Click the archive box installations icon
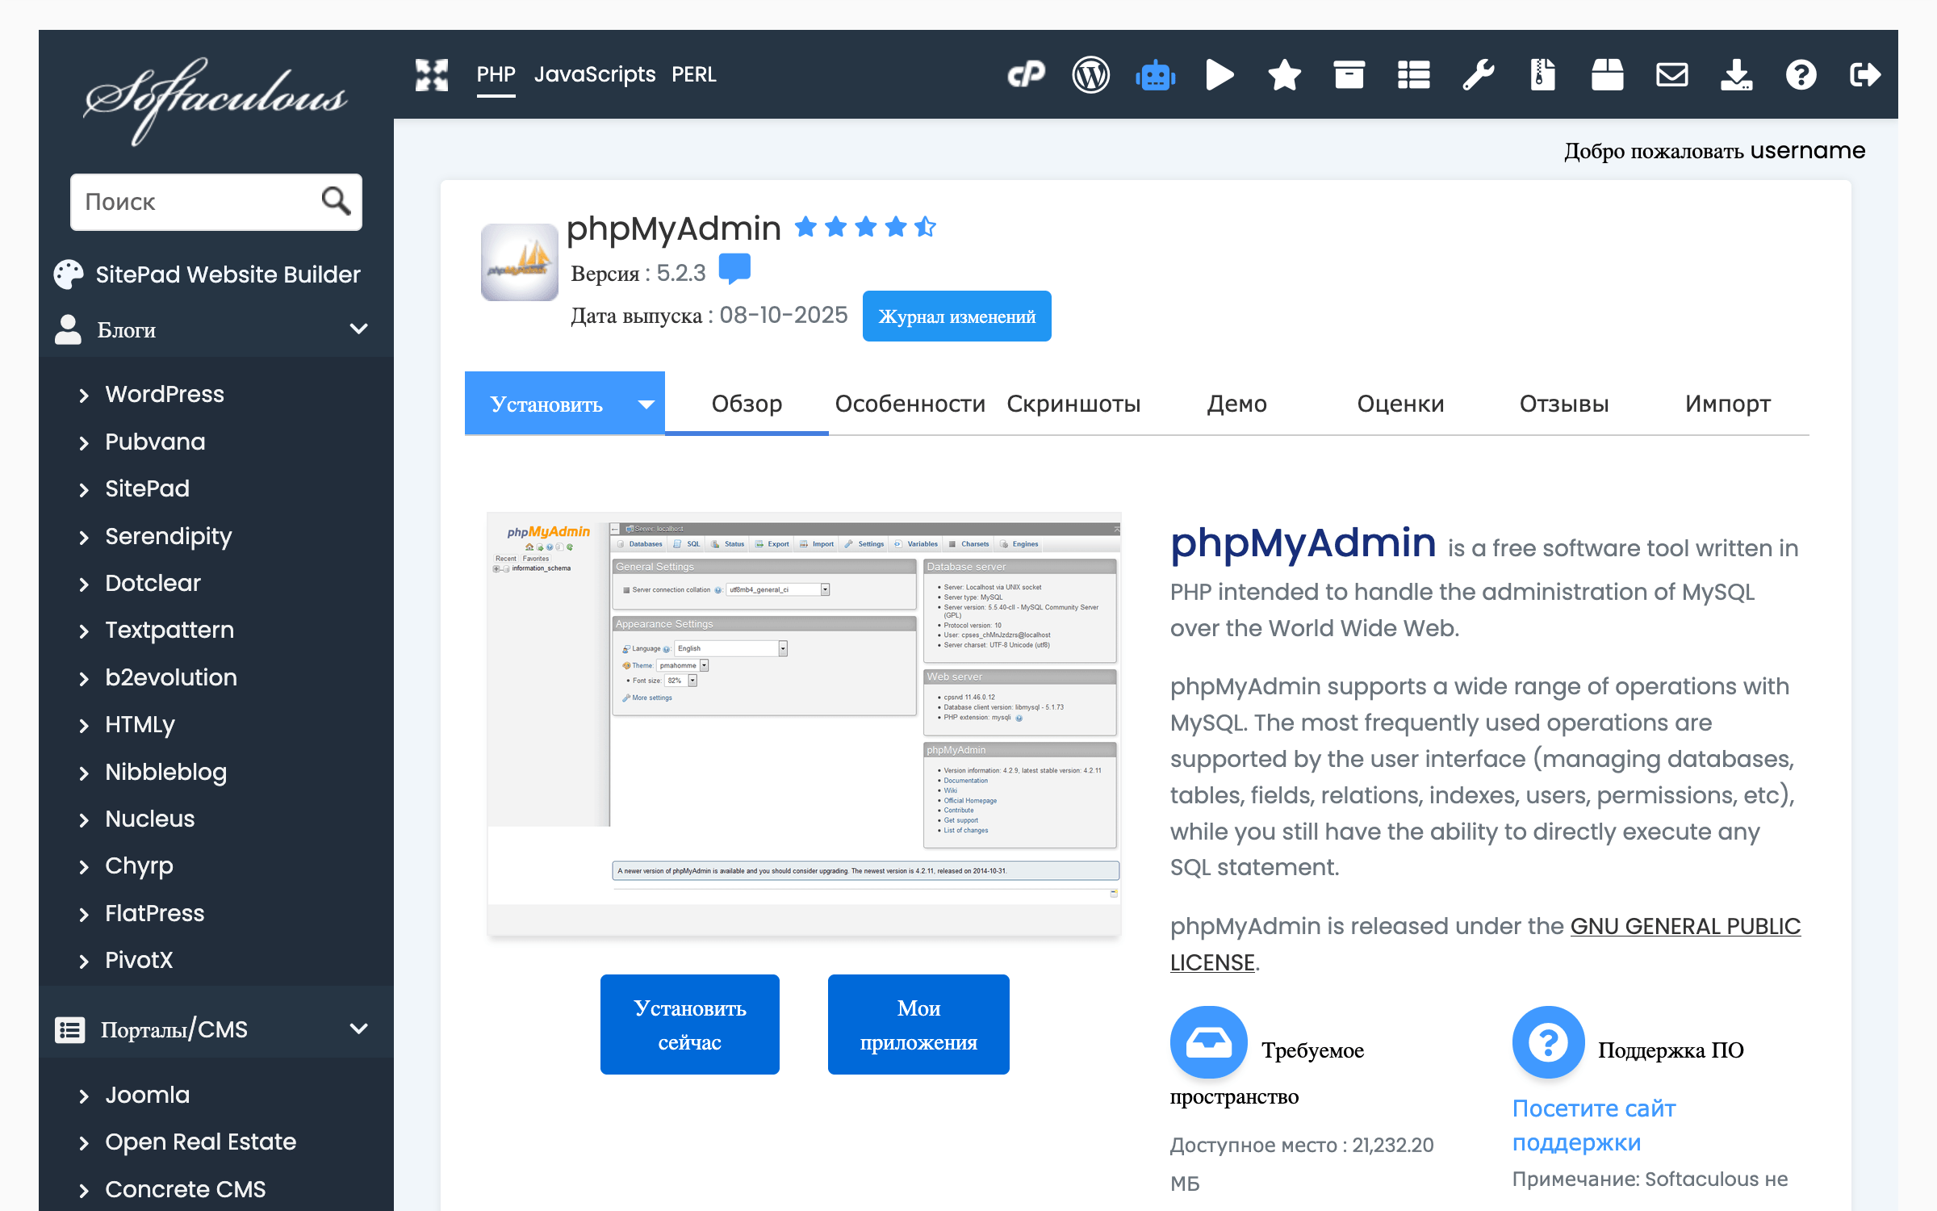1937x1211 pixels. coord(1349,75)
